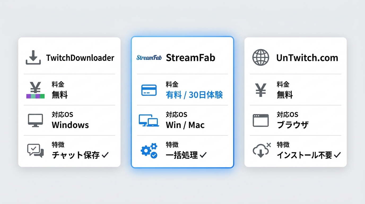Image resolution: width=365 pixels, height=204 pixels.
Task: Click the 対応OS label in UnTwitch.com card
Action: [288, 115]
